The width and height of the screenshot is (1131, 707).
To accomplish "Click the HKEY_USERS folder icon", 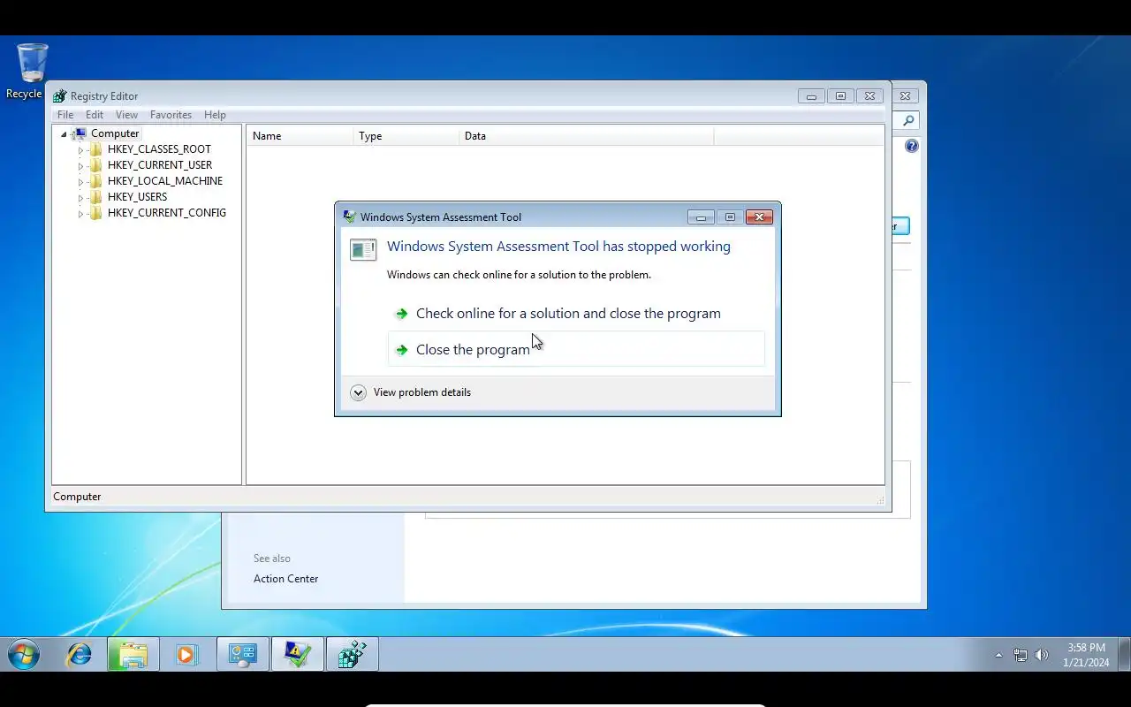I will pos(96,197).
